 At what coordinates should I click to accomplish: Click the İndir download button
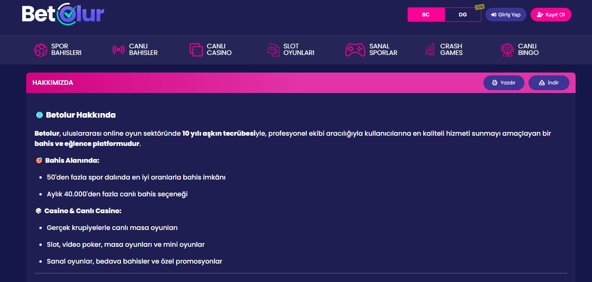pos(549,83)
